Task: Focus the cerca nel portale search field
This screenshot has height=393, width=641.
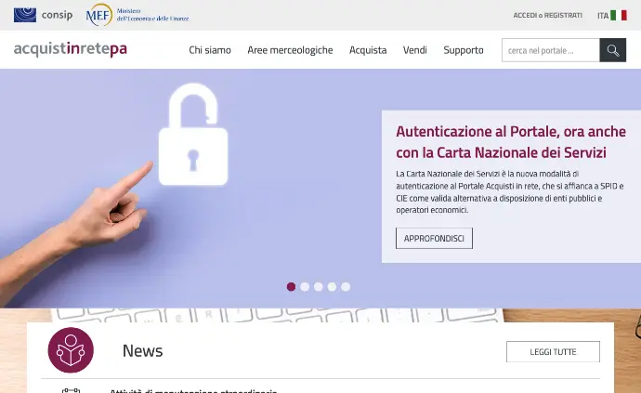Action: click(551, 50)
